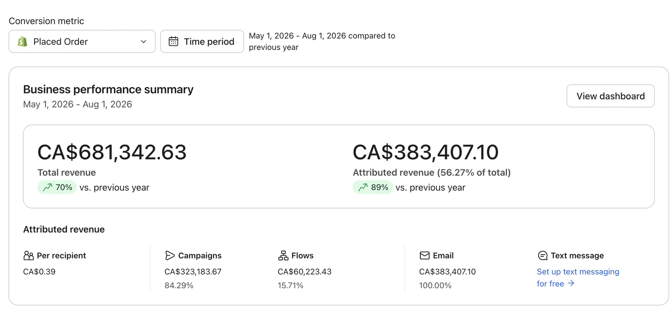Viewport: 672px width, 310px height.
Task: Click the Email envelope icon
Action: tap(425, 255)
